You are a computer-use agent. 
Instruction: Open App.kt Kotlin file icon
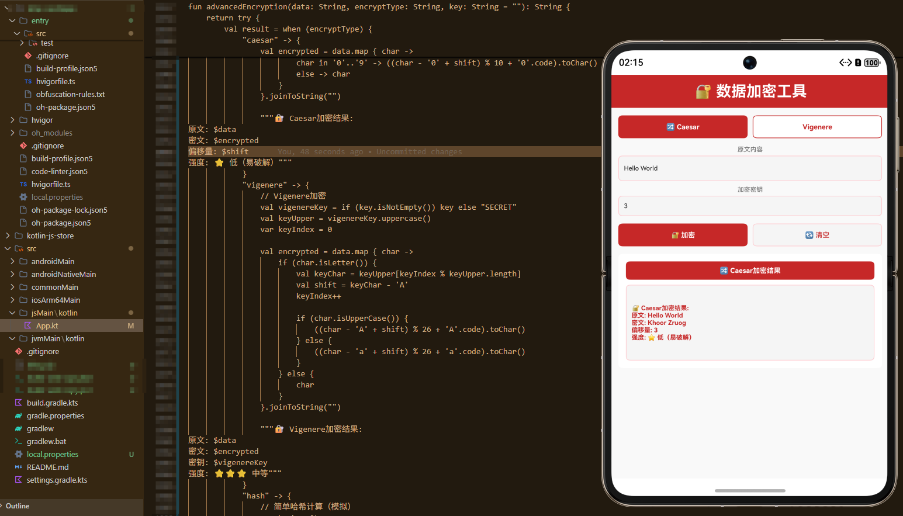(x=28, y=325)
